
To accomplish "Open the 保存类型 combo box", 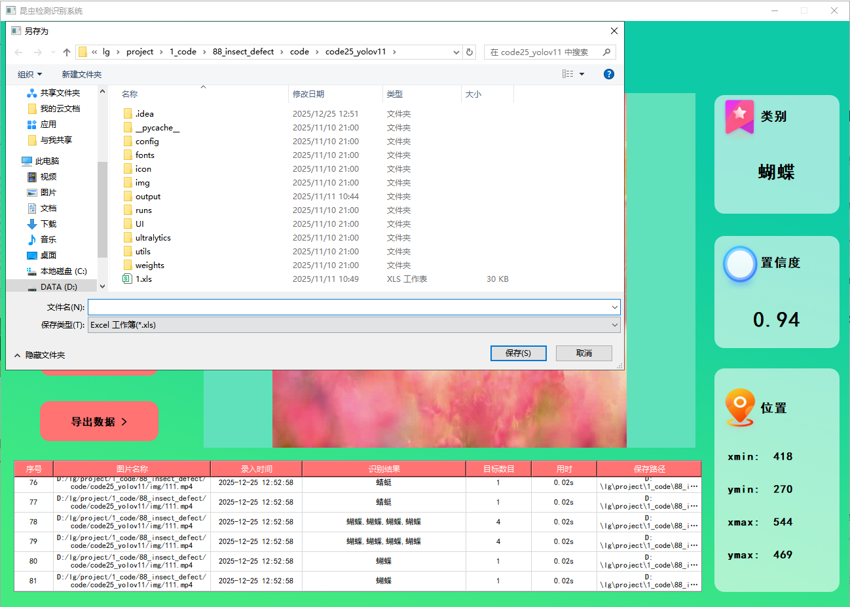I will tap(354, 324).
